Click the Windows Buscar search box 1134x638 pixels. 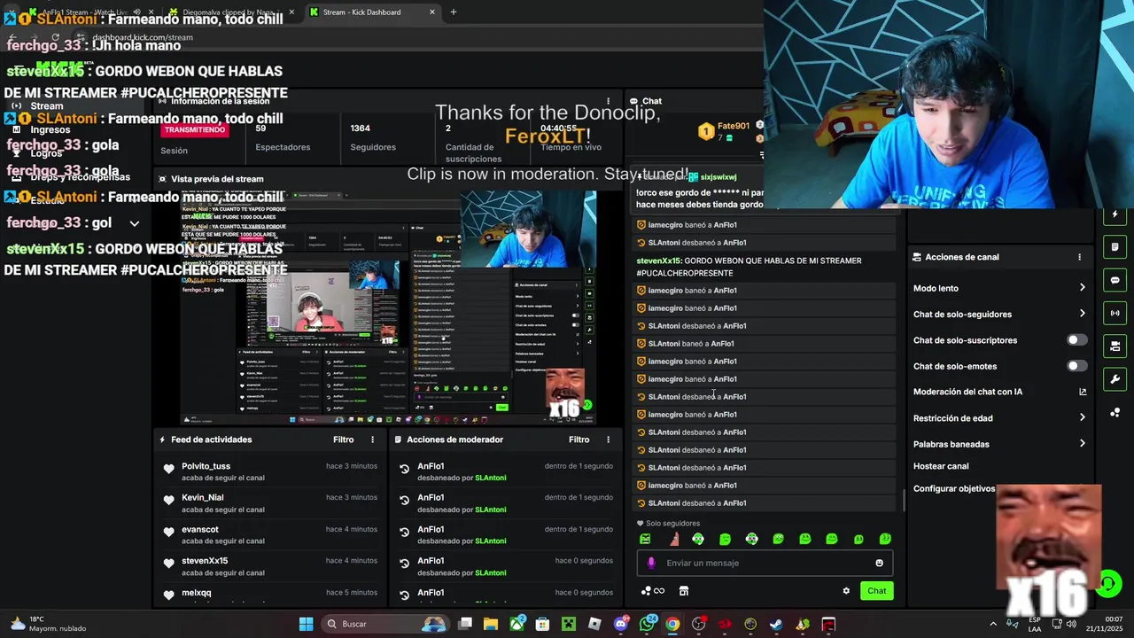(384, 624)
